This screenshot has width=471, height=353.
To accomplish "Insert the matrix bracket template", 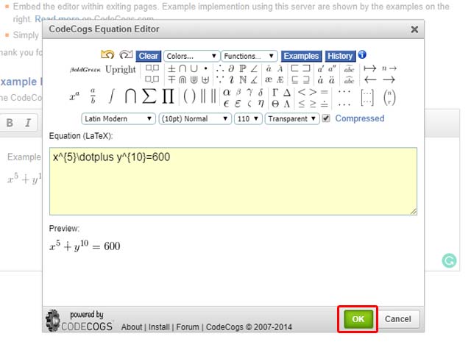I will (x=367, y=98).
